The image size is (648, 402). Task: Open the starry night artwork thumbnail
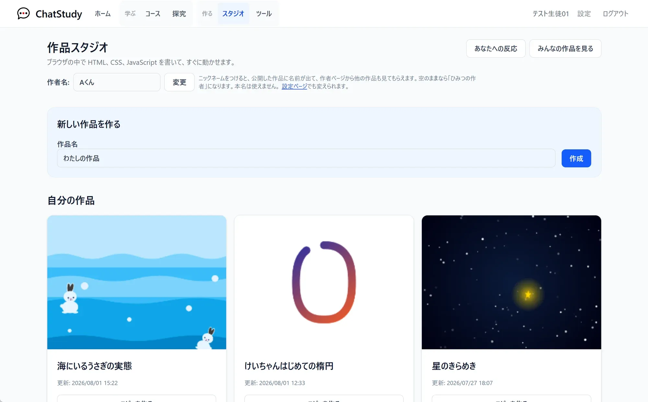click(511, 282)
